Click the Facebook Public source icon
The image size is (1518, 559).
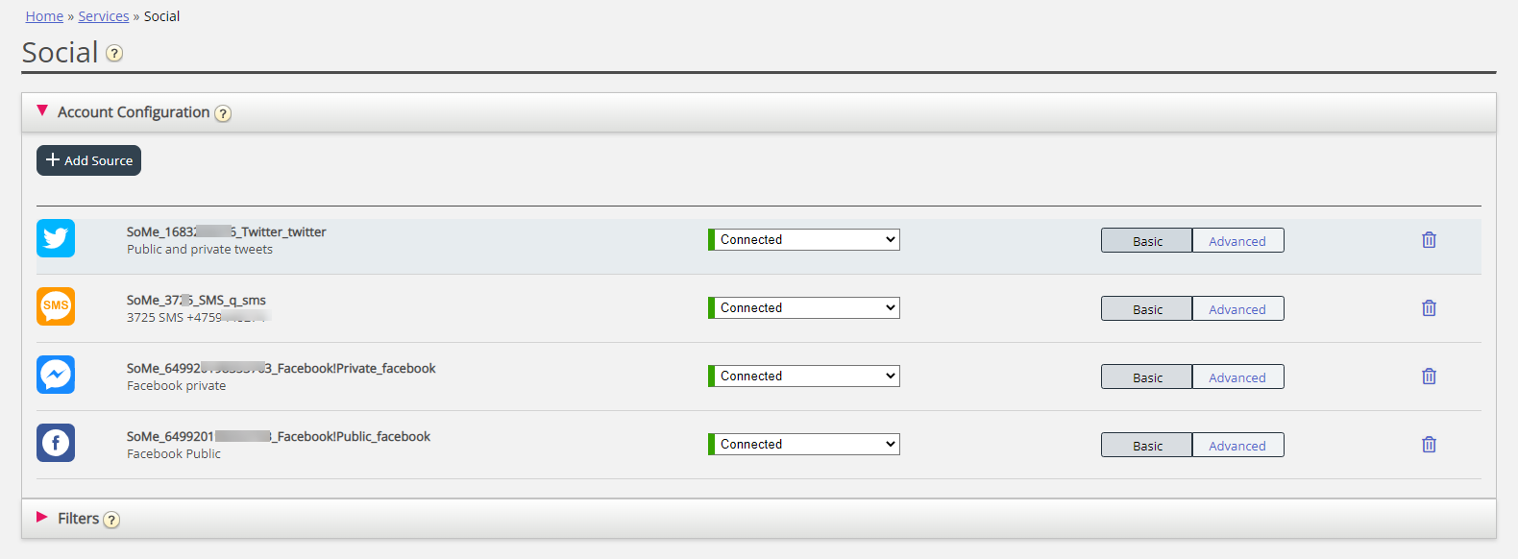tap(56, 443)
